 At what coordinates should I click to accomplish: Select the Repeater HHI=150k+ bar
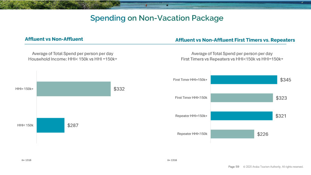tap(241, 116)
